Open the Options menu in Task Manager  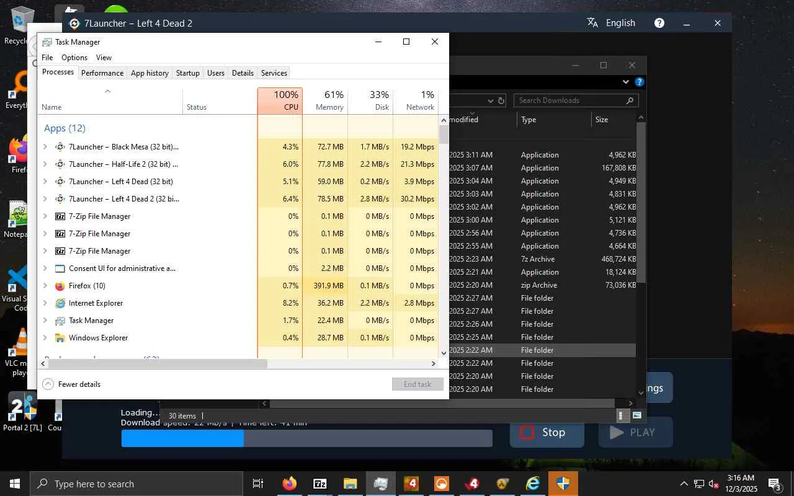[74, 58]
